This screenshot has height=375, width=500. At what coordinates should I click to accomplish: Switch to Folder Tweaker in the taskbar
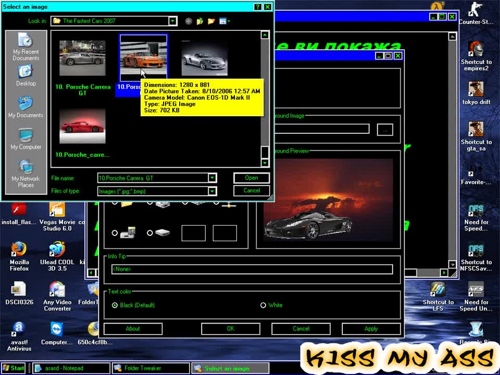151,368
